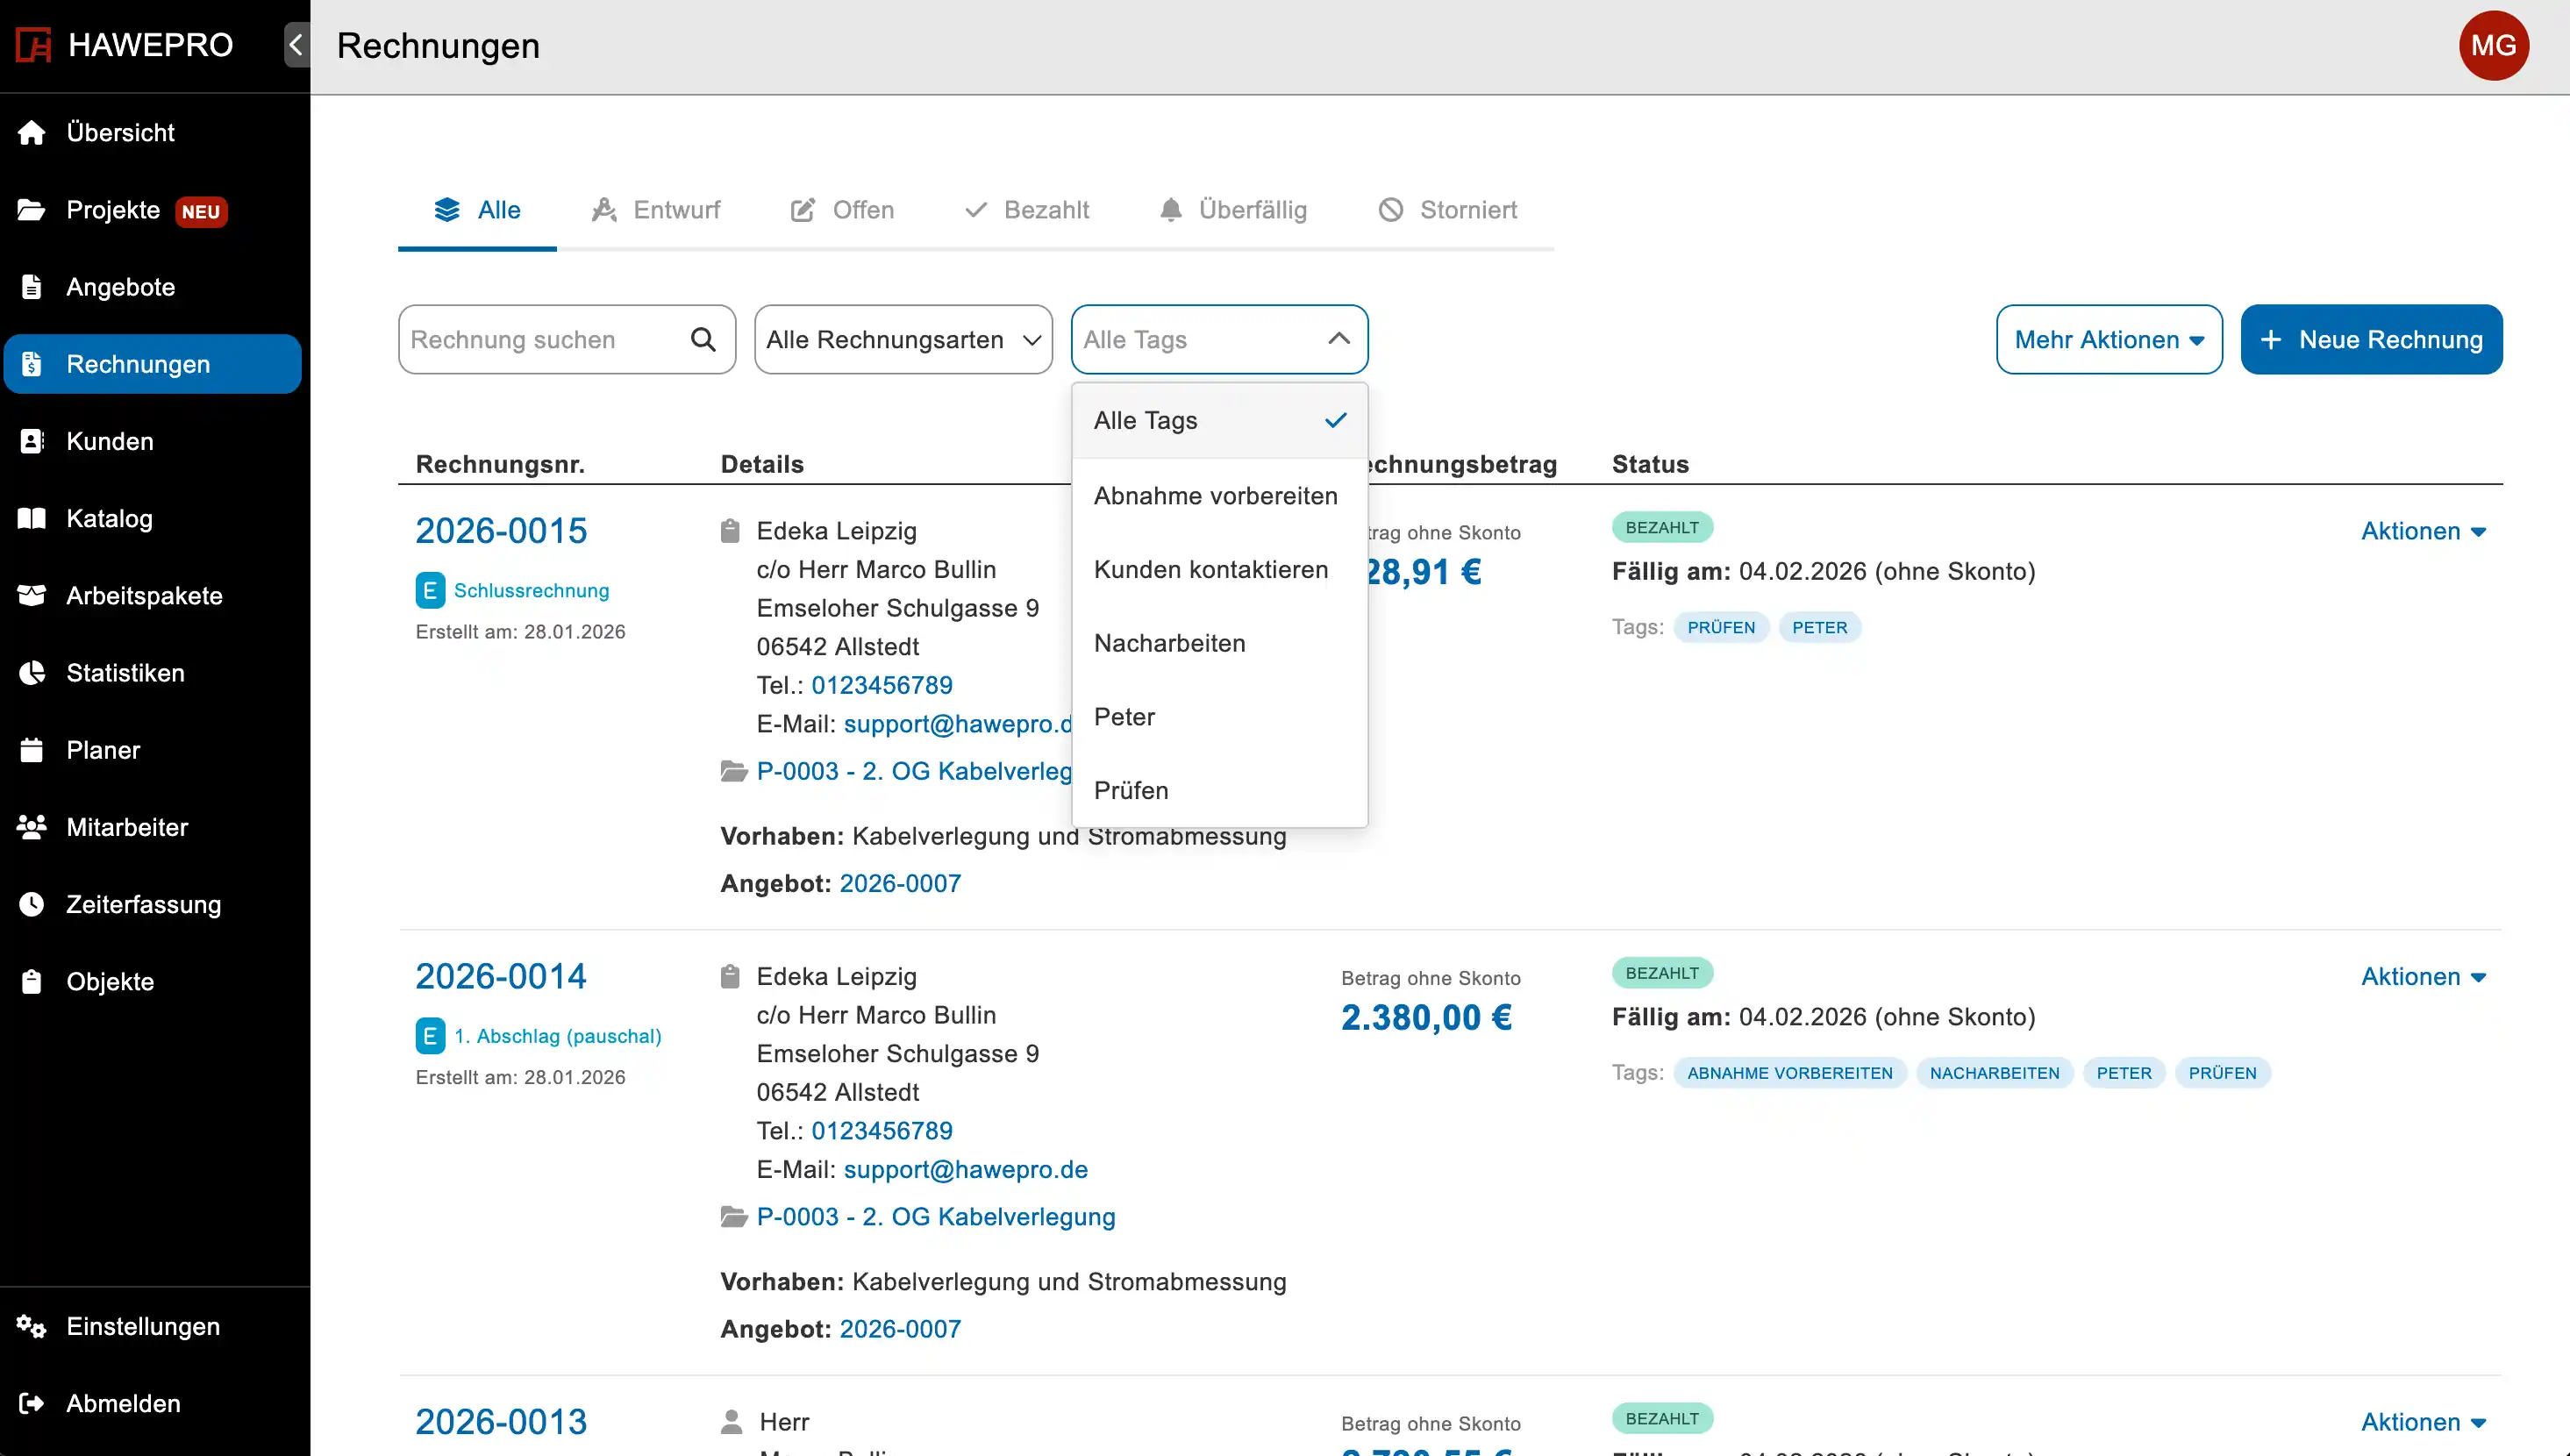Click the Einstellungen gears icon
Viewport: 2570px width, 1456px height.
click(x=32, y=1326)
